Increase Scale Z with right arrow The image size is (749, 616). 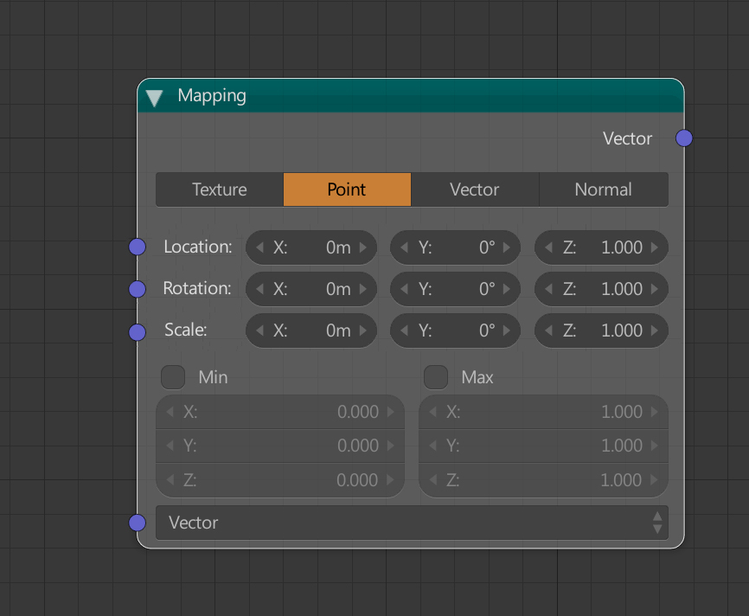pyautogui.click(x=655, y=330)
